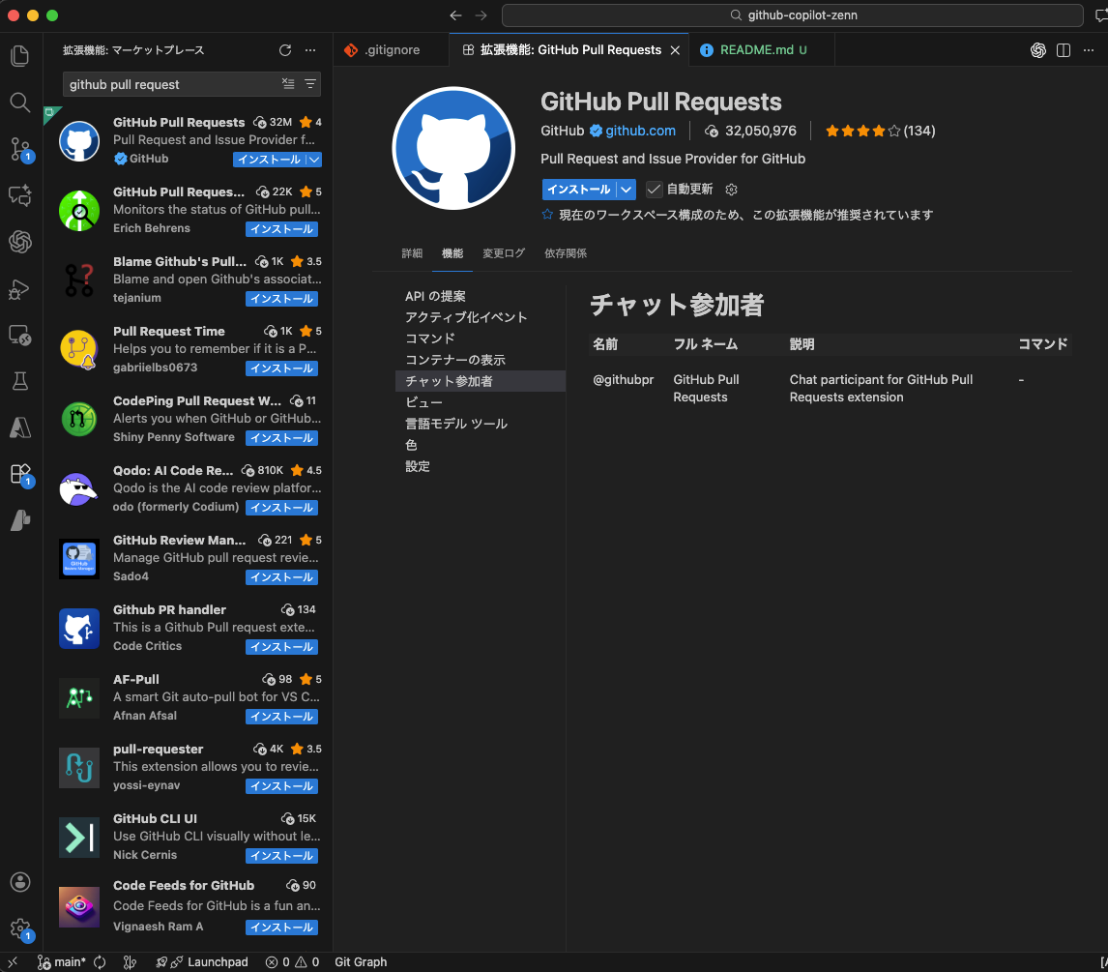This screenshot has width=1108, height=972.
Task: Open extension settings gear next to 自動更新
Action: pyautogui.click(x=731, y=190)
